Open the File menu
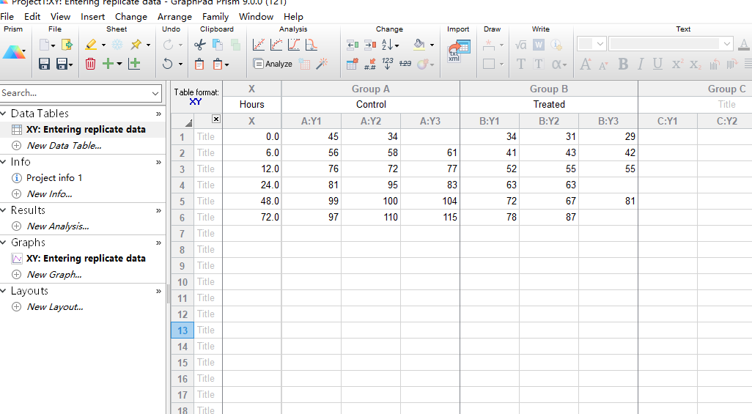 7,17
